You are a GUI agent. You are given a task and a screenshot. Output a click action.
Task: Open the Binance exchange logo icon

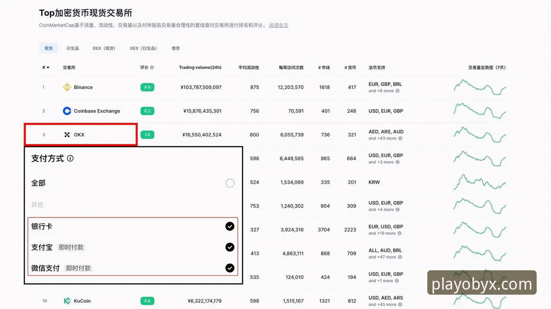click(67, 87)
